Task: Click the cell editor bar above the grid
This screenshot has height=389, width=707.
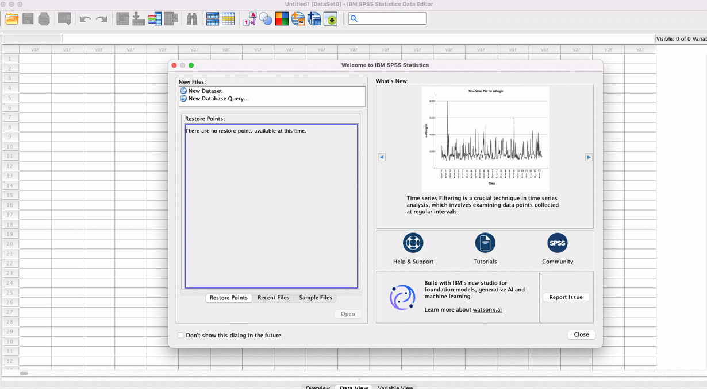Action: [x=358, y=38]
